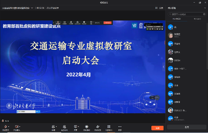Screen dimensions: 208x133
Task: Hide the side panel with the left-arrow handle
Action: 164,67
